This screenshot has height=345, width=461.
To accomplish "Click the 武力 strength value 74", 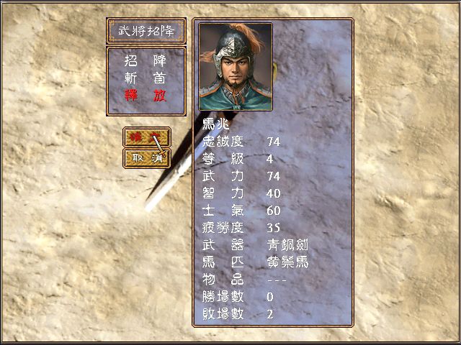I will (274, 176).
